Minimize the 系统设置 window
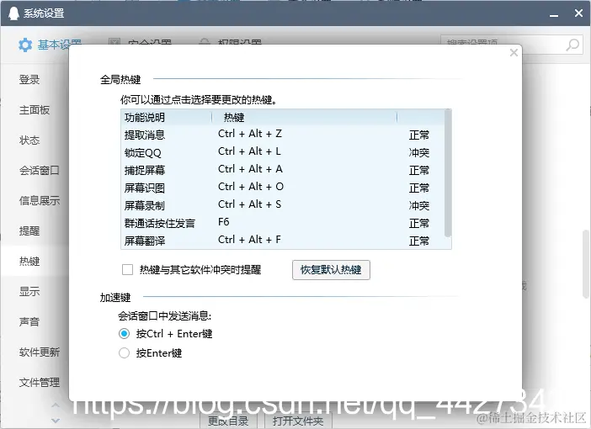The image size is (591, 429). pyautogui.click(x=554, y=14)
